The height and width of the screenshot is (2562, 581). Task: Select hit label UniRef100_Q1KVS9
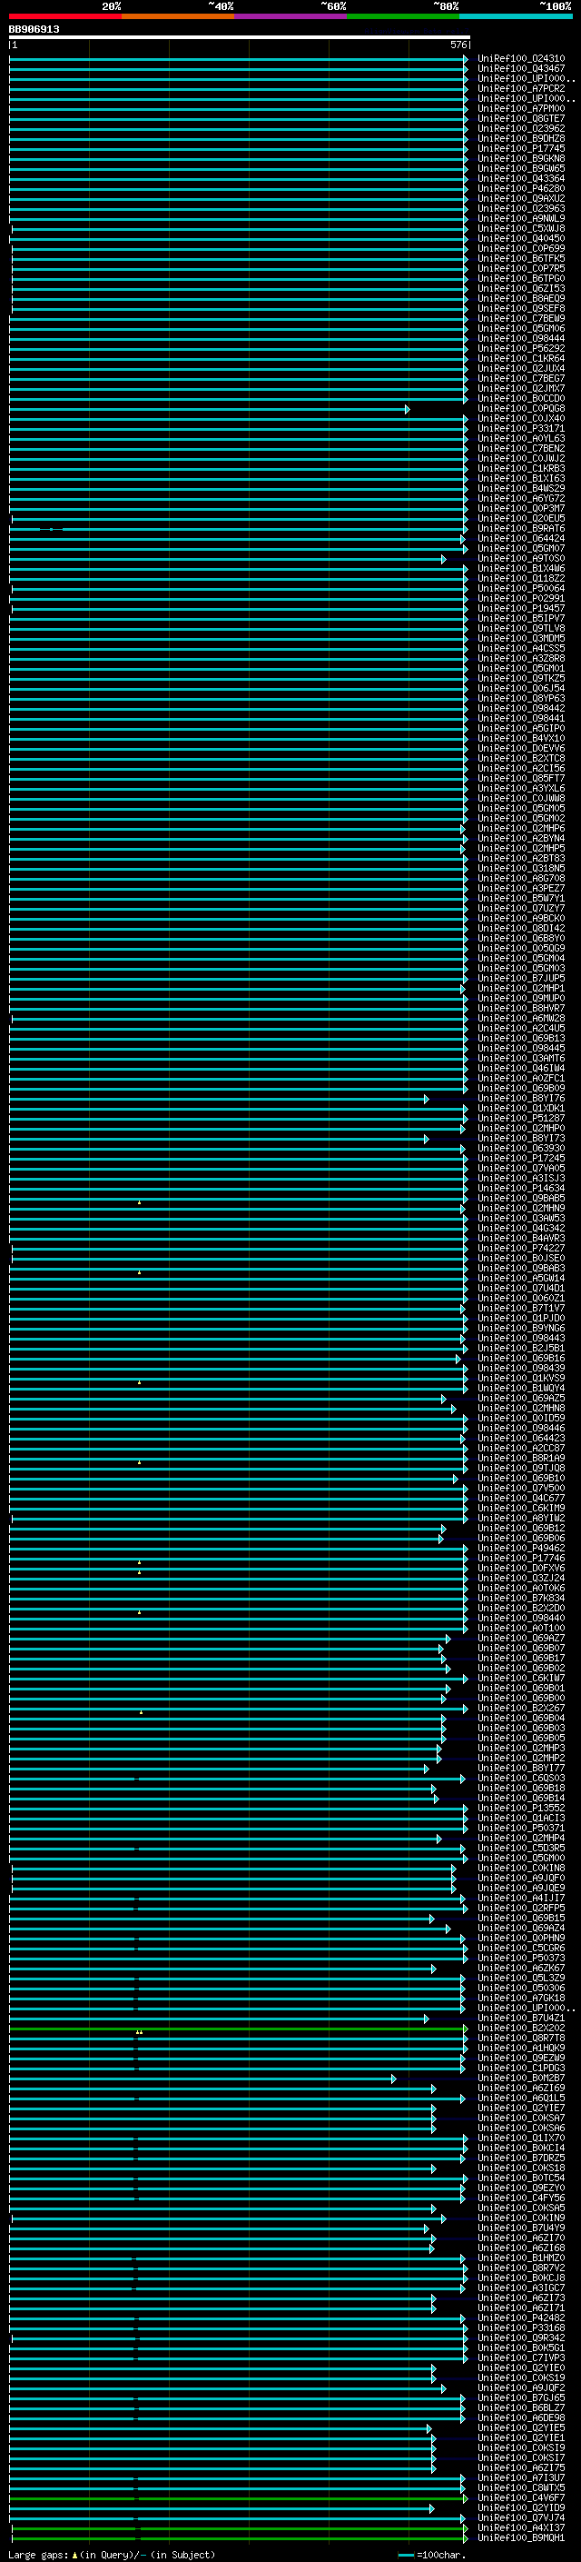521,1378
